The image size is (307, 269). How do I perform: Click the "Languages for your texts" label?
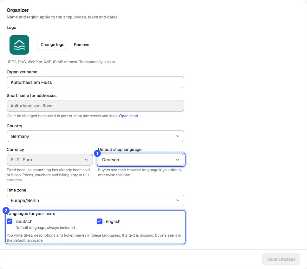tap(31, 213)
